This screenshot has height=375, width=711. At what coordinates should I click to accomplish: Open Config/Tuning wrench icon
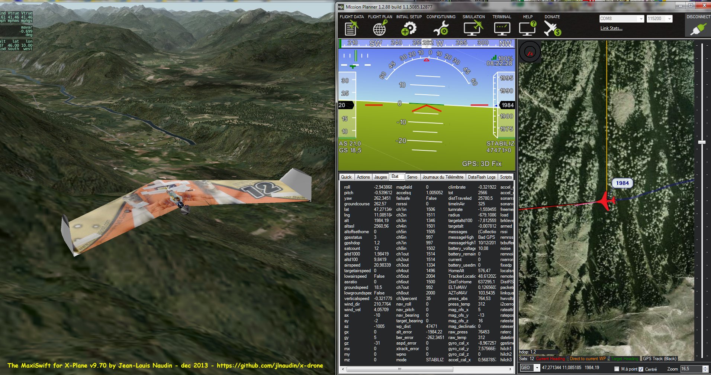441,28
